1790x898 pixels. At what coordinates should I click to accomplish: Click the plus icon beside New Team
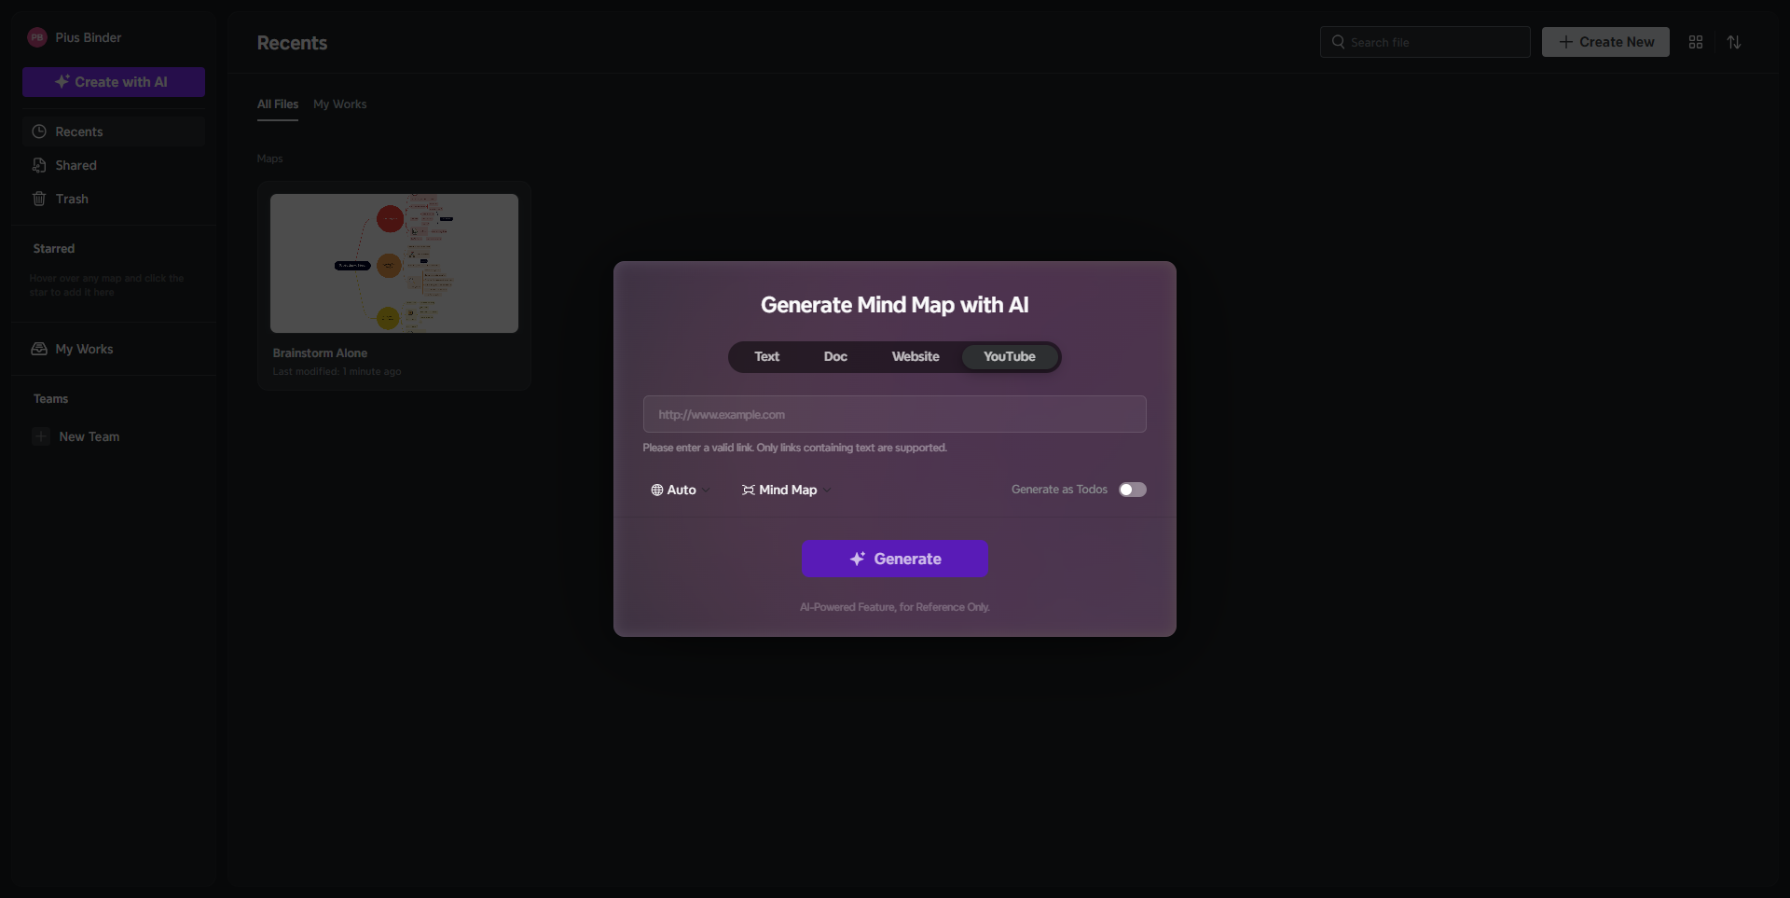(41, 436)
